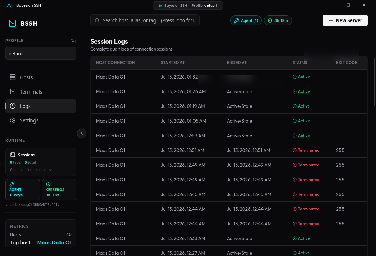Click the shield icon in 3h 18m badge
The width and height of the screenshot is (376, 256).
pyautogui.click(x=270, y=20)
